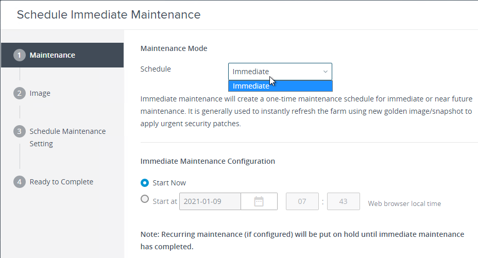Open the calendar date picker icon
The width and height of the screenshot is (478, 258).
click(x=259, y=201)
